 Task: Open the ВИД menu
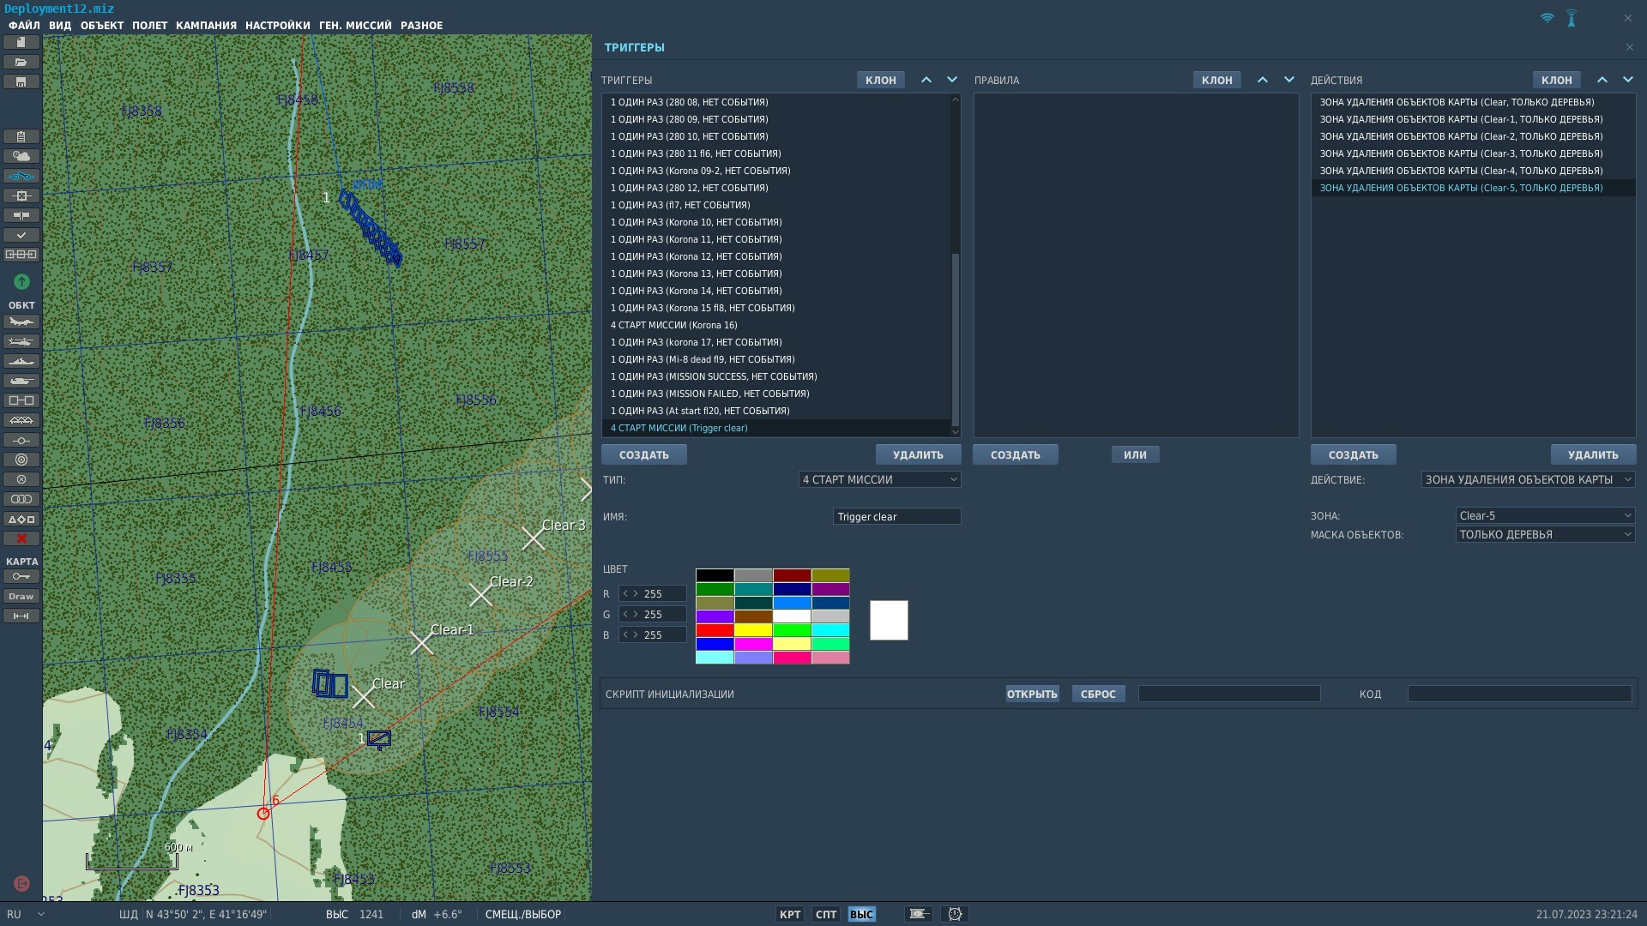click(x=60, y=26)
